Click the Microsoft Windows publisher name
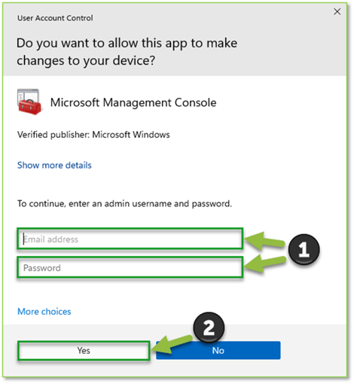 (x=131, y=135)
